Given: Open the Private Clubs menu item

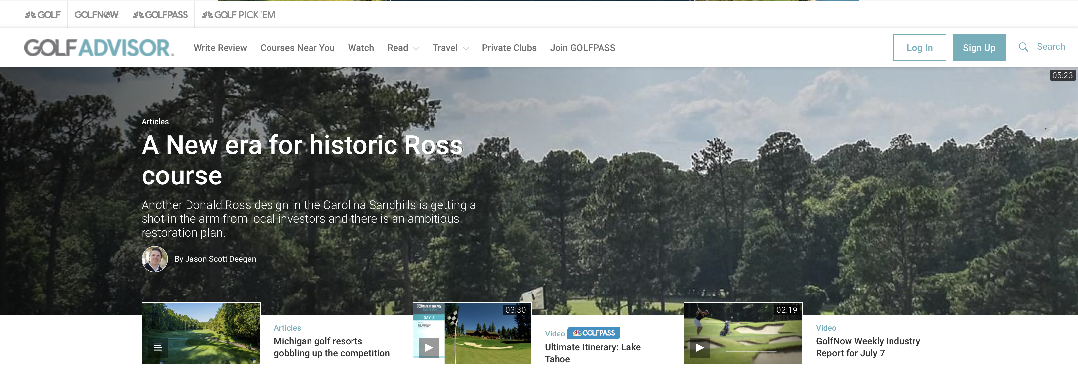Looking at the screenshot, I should click(x=509, y=48).
